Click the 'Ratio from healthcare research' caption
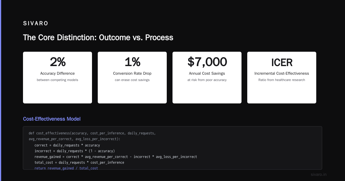 pyautogui.click(x=282, y=80)
